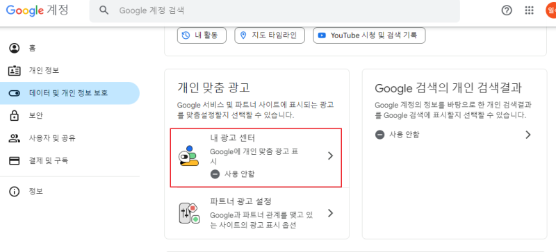Click the magnifier search icon
Viewport: 556px width, 252px height.
tap(104, 10)
